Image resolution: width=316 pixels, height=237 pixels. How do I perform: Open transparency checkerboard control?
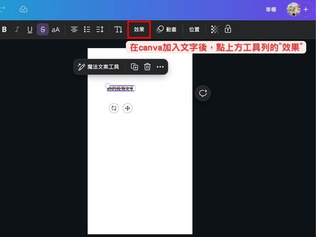pos(215,29)
